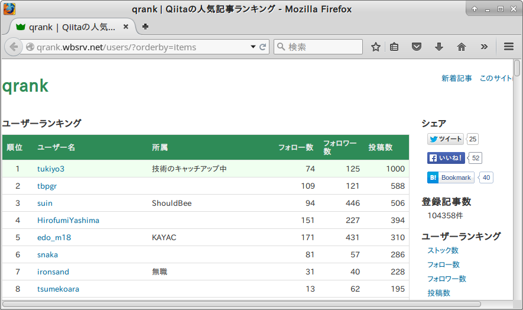Click the search magnifier icon
Viewport: 523px width, 310px height.
(x=281, y=47)
